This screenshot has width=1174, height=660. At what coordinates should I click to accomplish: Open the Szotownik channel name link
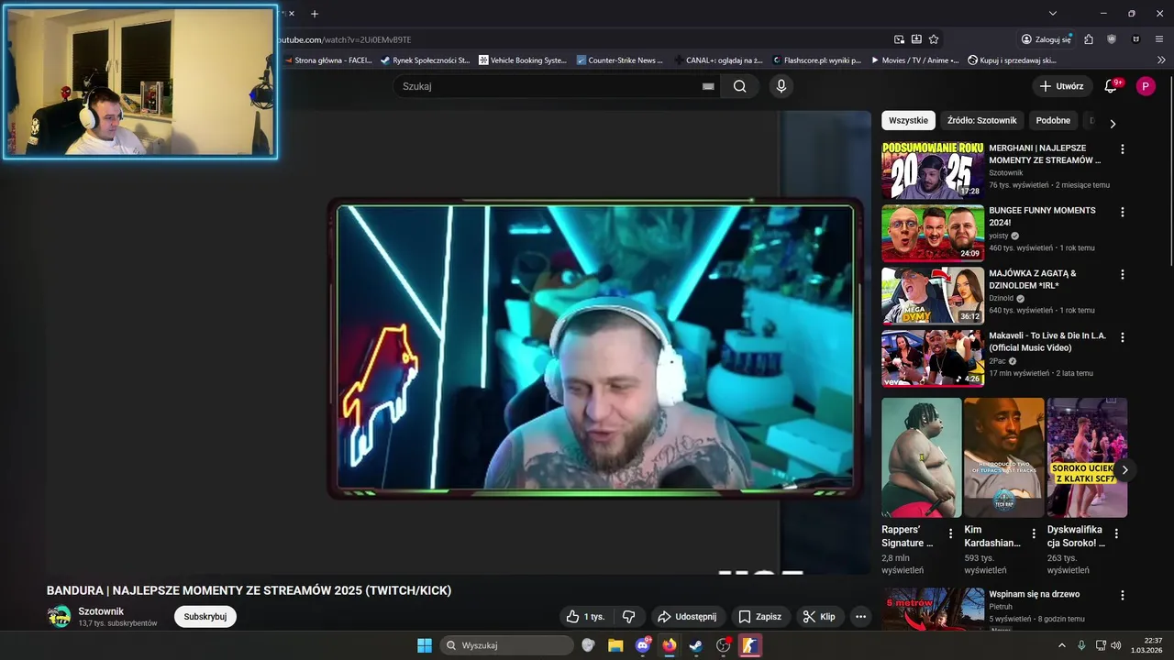[101, 611]
